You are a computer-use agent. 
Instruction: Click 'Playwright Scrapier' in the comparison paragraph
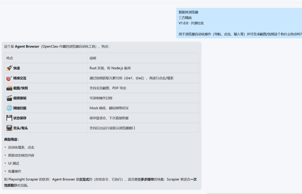pyautogui.click(x=23, y=179)
